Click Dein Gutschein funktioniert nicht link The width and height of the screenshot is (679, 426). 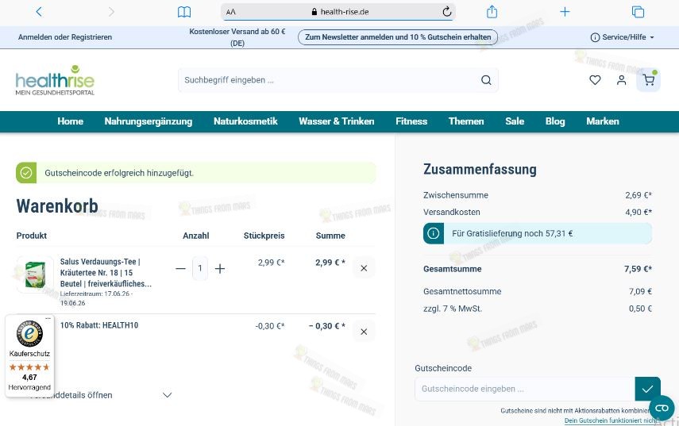point(611,420)
